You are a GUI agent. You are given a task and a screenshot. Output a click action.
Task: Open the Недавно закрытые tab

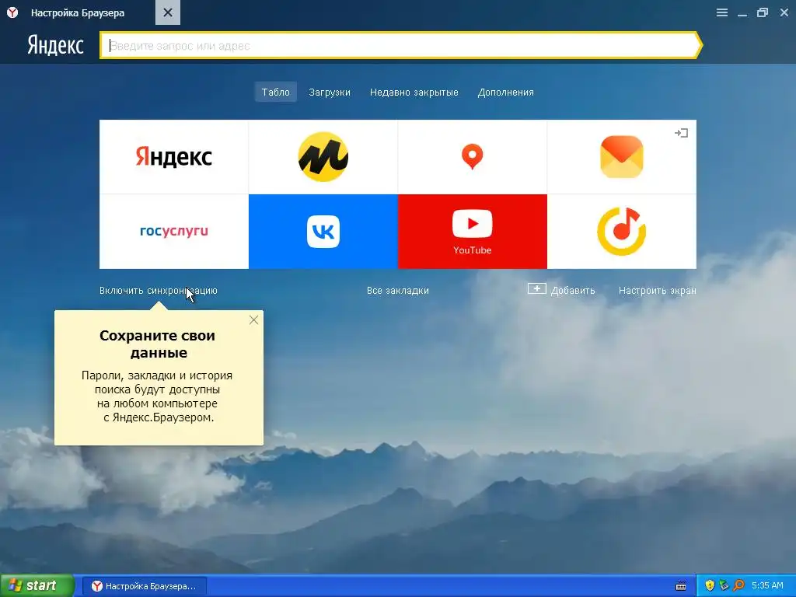(414, 93)
